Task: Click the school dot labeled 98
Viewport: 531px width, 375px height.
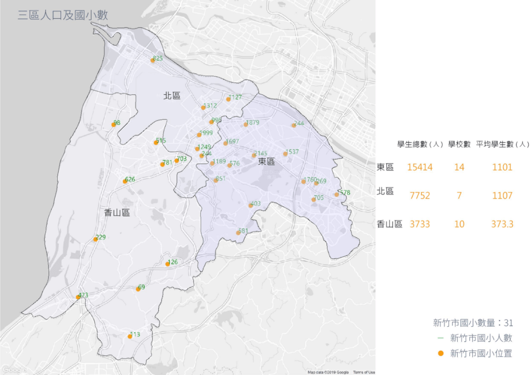Action: click(x=114, y=124)
